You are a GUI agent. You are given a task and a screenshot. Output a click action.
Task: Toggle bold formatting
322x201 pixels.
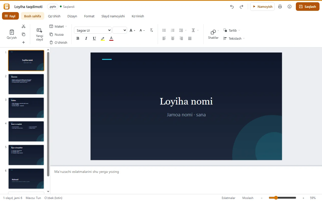78,38
